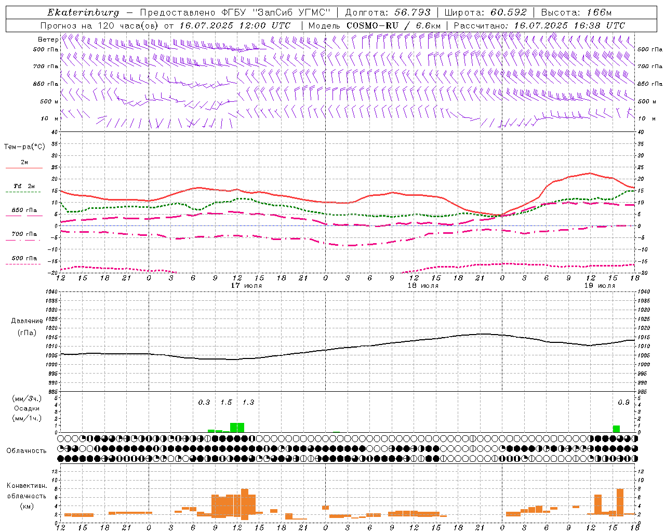Click the red '2м' legend line sample
665x532 pixels.
24,168
